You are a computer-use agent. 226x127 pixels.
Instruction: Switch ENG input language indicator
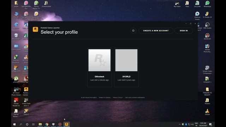[196, 125]
